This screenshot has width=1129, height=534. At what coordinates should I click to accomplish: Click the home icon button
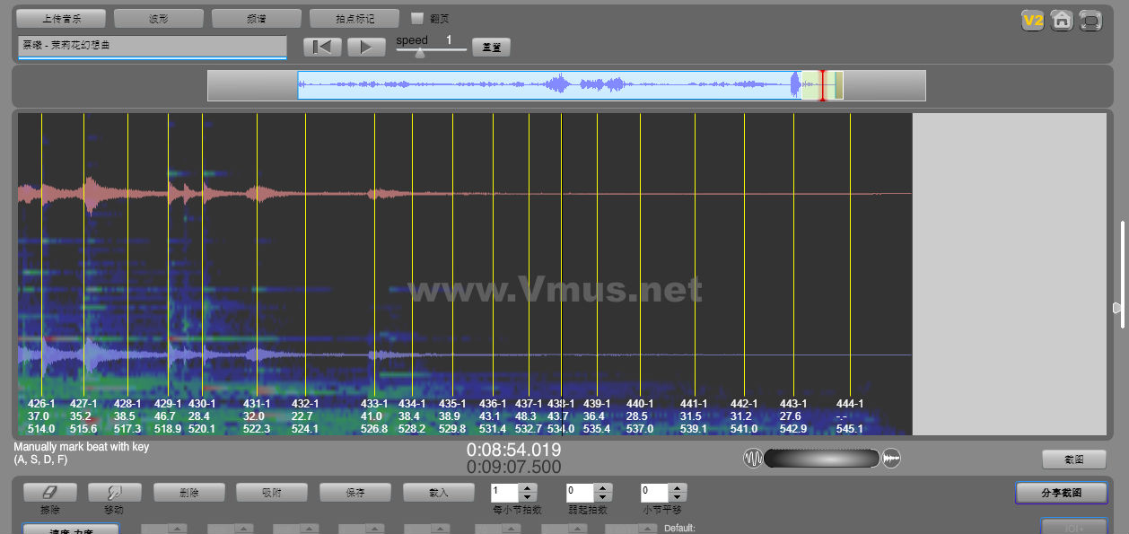(1061, 20)
